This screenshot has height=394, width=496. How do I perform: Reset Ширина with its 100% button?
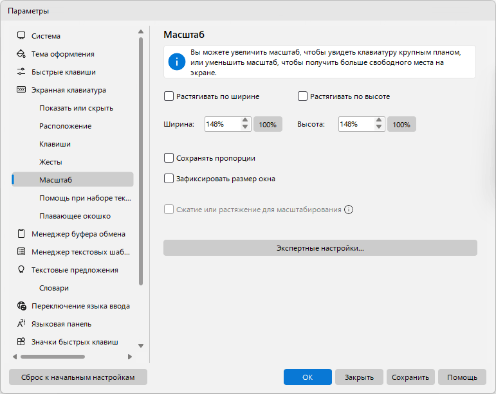pos(268,124)
